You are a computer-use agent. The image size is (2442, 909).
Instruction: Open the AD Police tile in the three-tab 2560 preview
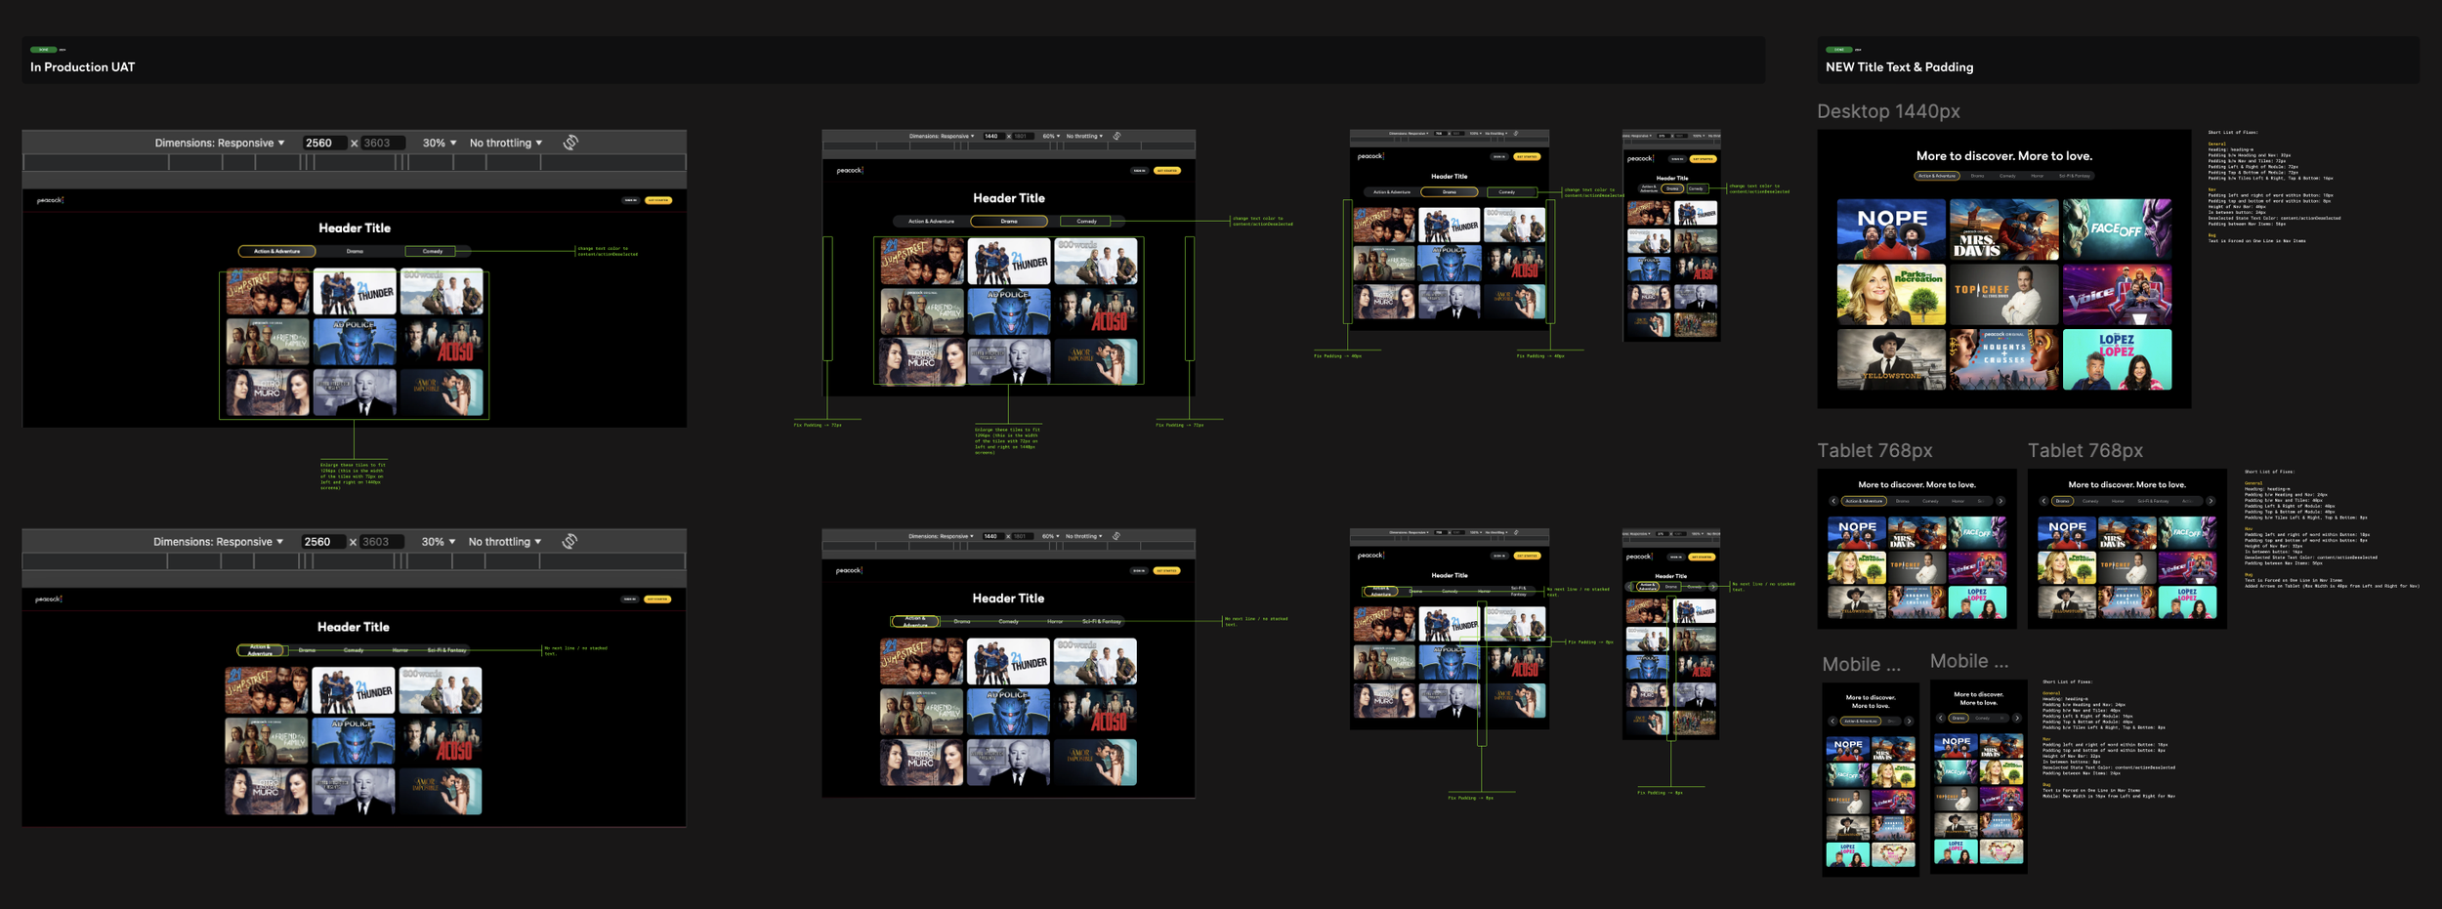point(355,343)
